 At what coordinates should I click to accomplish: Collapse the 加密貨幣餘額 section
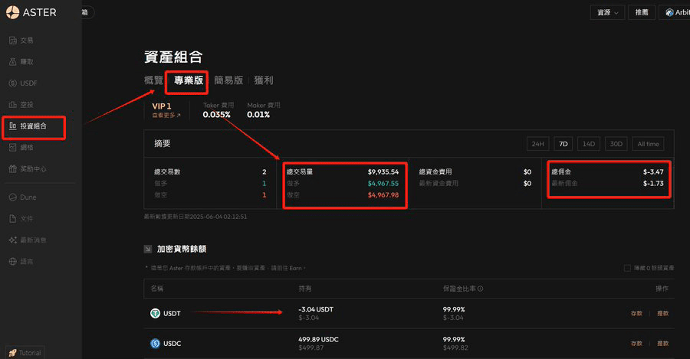(148, 249)
